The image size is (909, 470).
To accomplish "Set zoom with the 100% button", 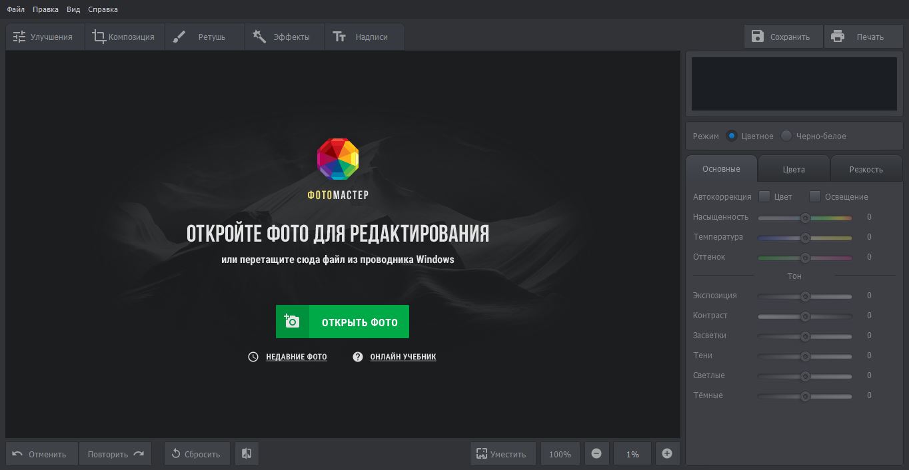I will pos(560,454).
